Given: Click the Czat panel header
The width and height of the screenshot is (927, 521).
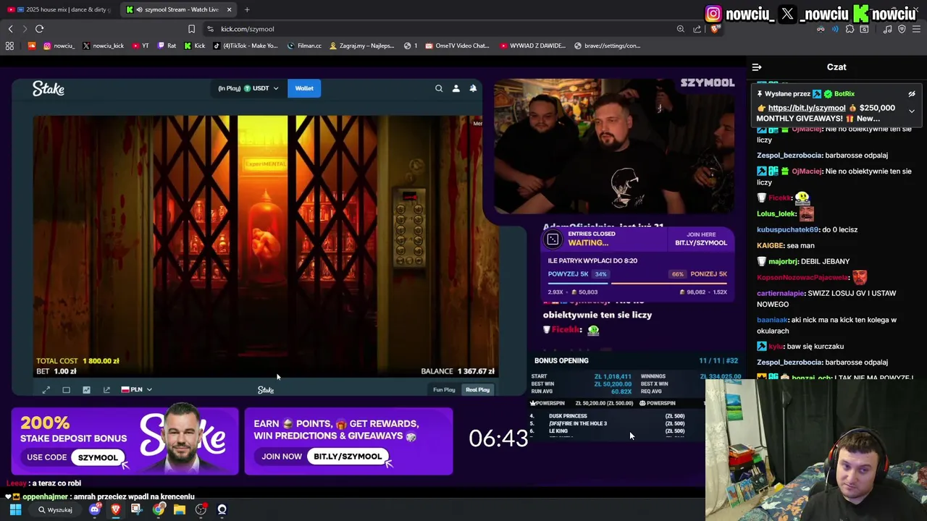Looking at the screenshot, I should tap(836, 67).
